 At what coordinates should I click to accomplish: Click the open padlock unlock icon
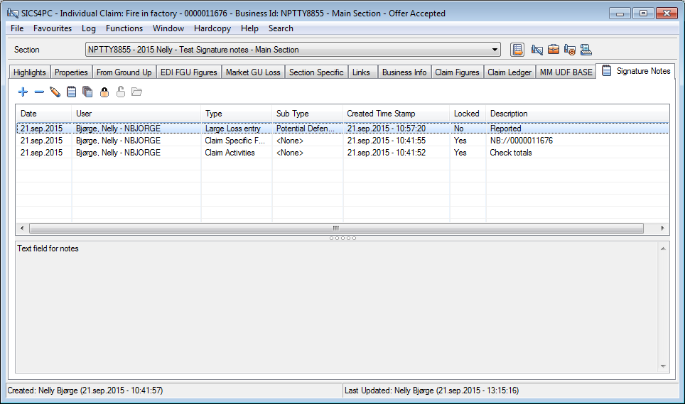[x=120, y=92]
